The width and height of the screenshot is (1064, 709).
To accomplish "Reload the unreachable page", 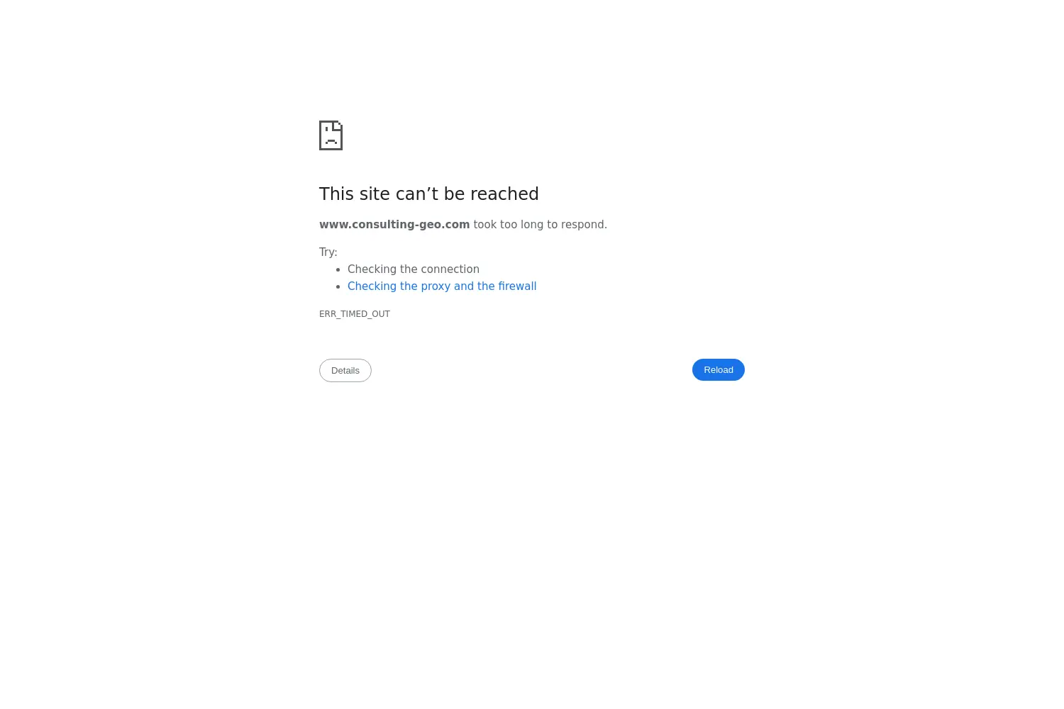I will 718,370.
